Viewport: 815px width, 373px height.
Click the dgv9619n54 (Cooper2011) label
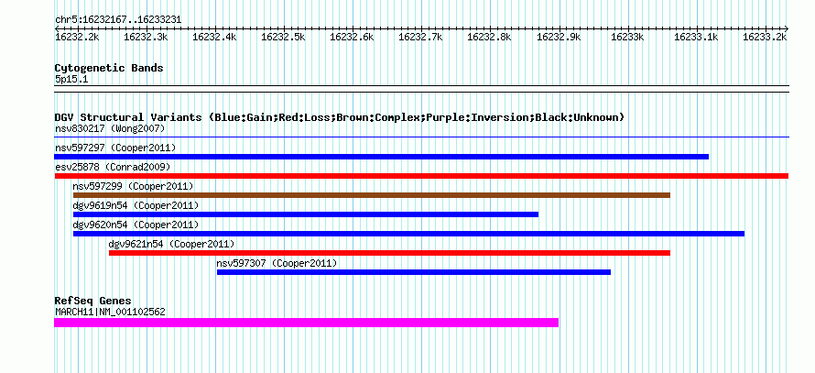(x=136, y=205)
